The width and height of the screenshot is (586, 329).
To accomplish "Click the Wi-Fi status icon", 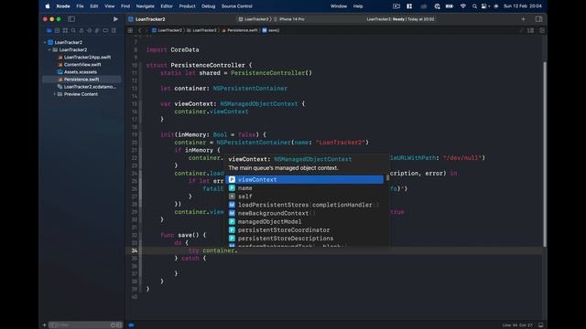I will pos(463,6).
